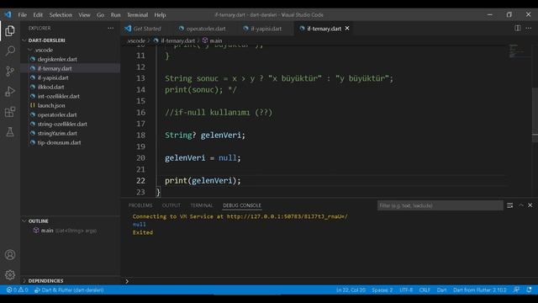The width and height of the screenshot is (538, 303).
Task: Click Dart language mode status item
Action: point(441,290)
